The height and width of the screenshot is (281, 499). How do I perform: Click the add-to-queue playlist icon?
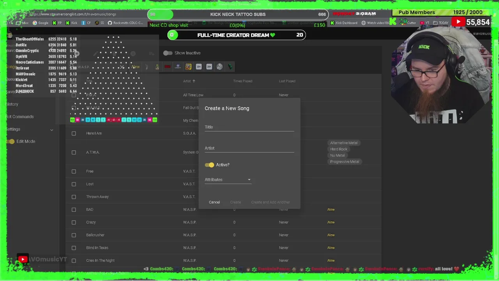pos(152,53)
